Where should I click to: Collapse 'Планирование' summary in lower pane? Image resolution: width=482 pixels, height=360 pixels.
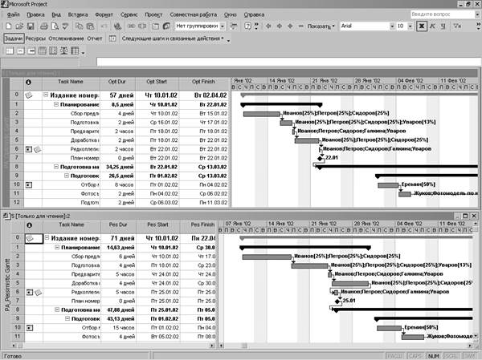point(57,248)
